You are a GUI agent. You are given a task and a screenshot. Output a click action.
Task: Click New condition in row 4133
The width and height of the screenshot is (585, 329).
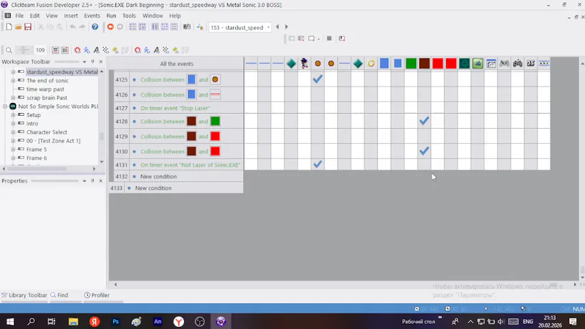(153, 188)
